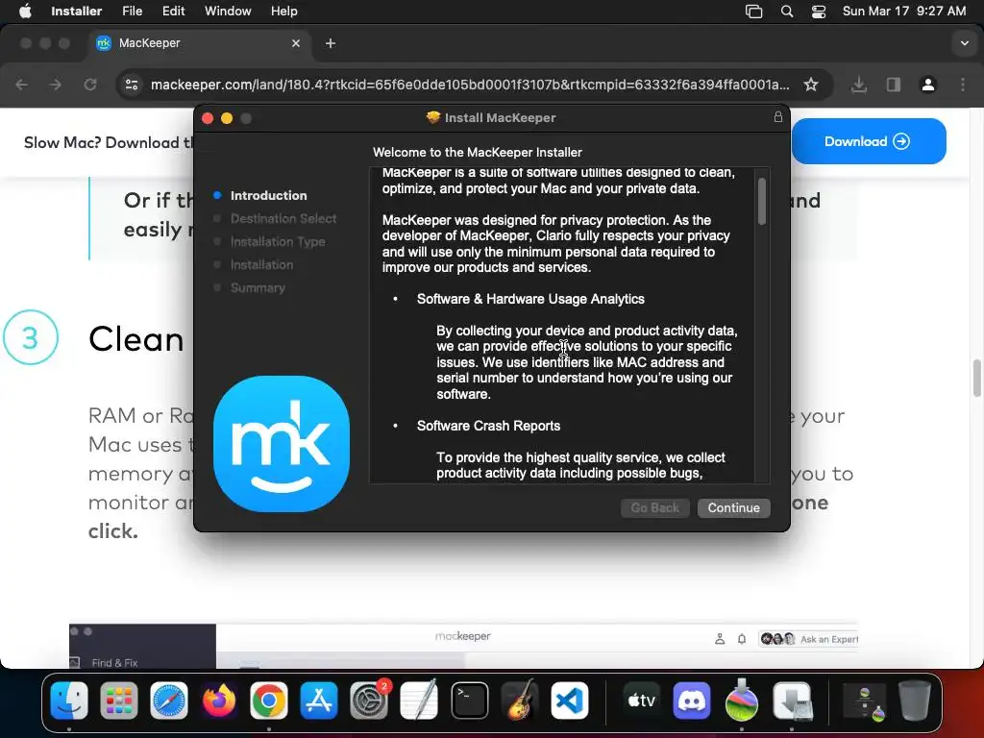
Task: Open Spotlight search in menu bar
Action: tap(787, 12)
